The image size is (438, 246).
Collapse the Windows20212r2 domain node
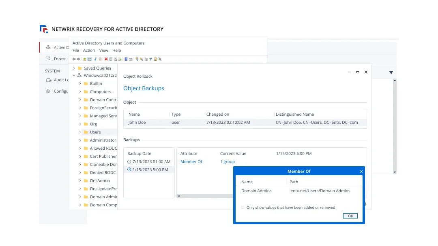(x=74, y=75)
